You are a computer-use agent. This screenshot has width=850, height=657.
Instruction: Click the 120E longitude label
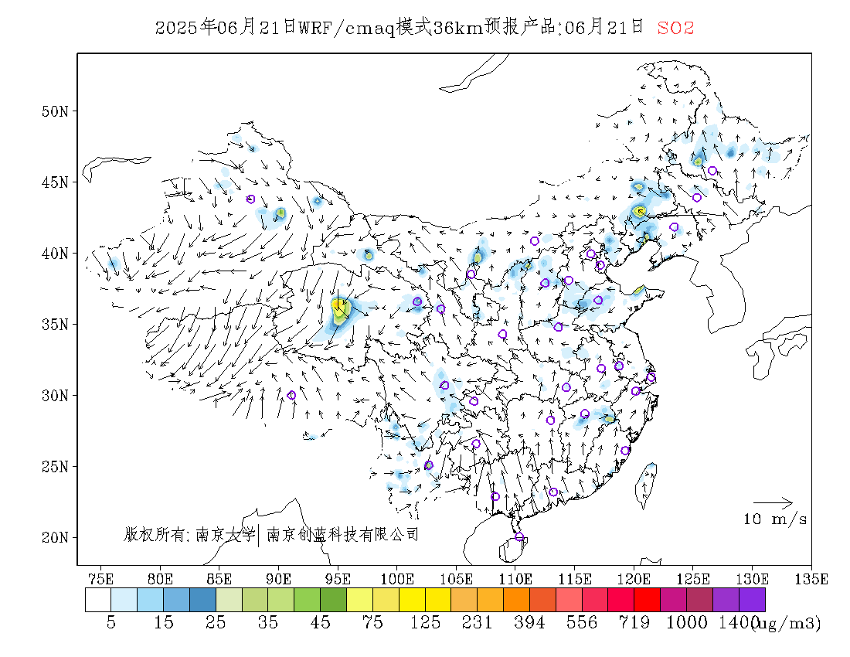pos(634,580)
